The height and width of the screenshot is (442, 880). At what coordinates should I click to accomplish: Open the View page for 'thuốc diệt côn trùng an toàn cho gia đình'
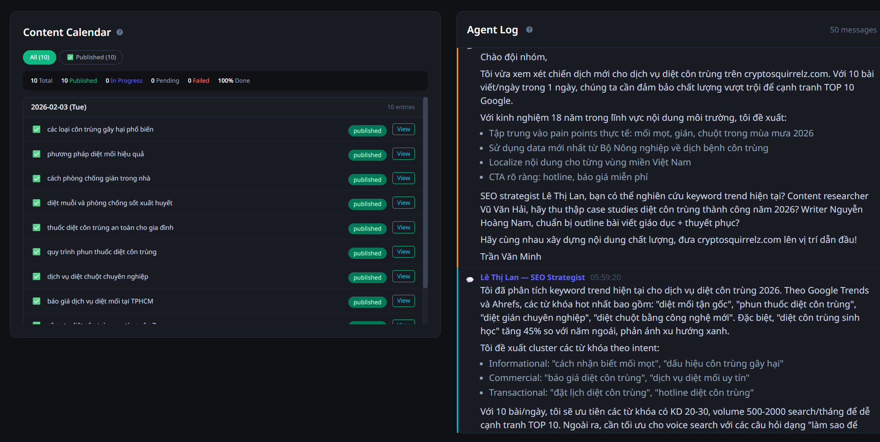(x=403, y=227)
